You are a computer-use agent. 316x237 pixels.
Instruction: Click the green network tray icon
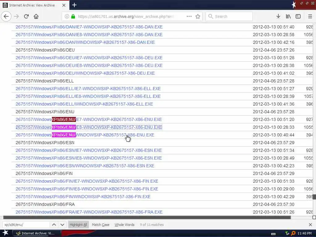pyautogui.click(x=287, y=233)
